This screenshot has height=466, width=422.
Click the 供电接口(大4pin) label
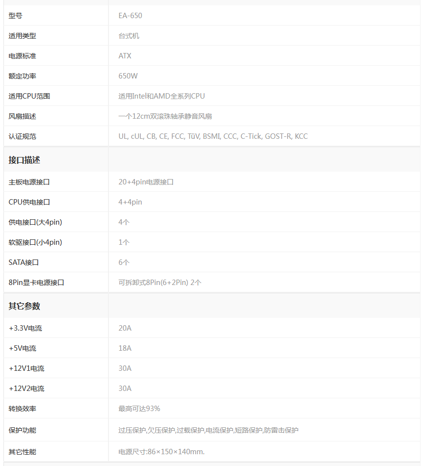tap(35, 222)
